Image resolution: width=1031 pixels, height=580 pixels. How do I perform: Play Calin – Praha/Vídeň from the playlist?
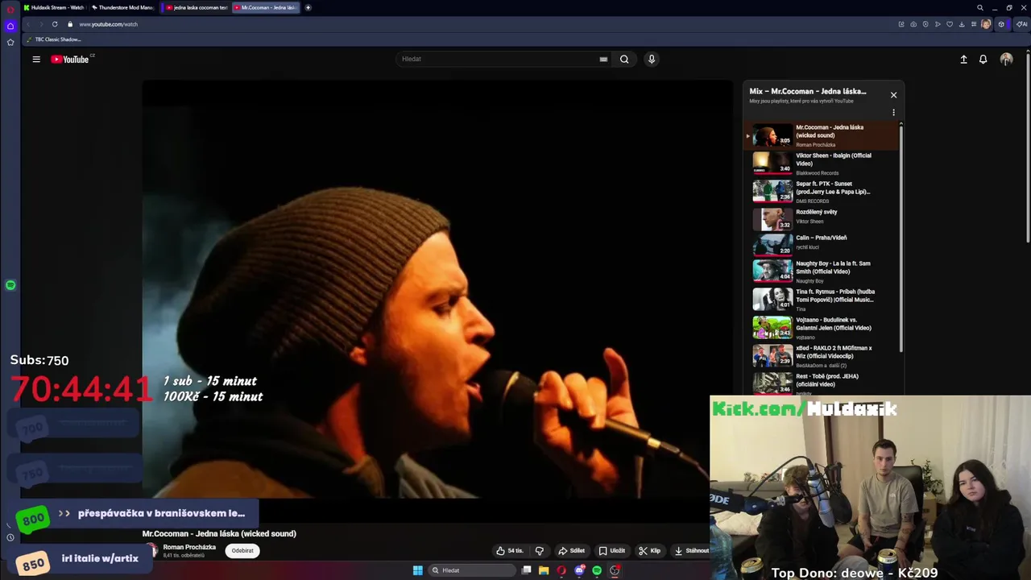pyautogui.click(x=821, y=244)
